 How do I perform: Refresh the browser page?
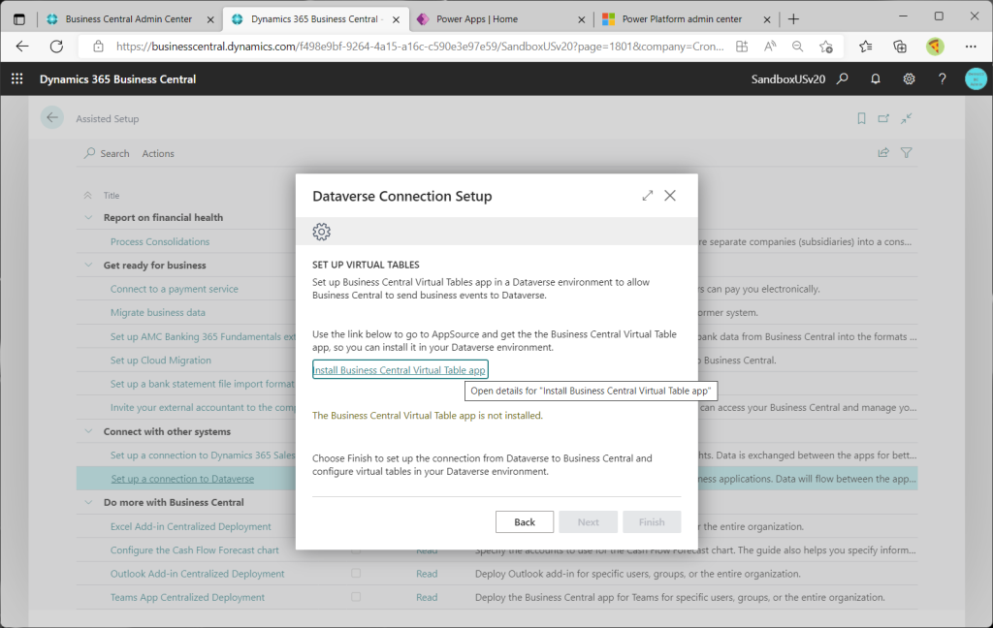pyautogui.click(x=56, y=47)
